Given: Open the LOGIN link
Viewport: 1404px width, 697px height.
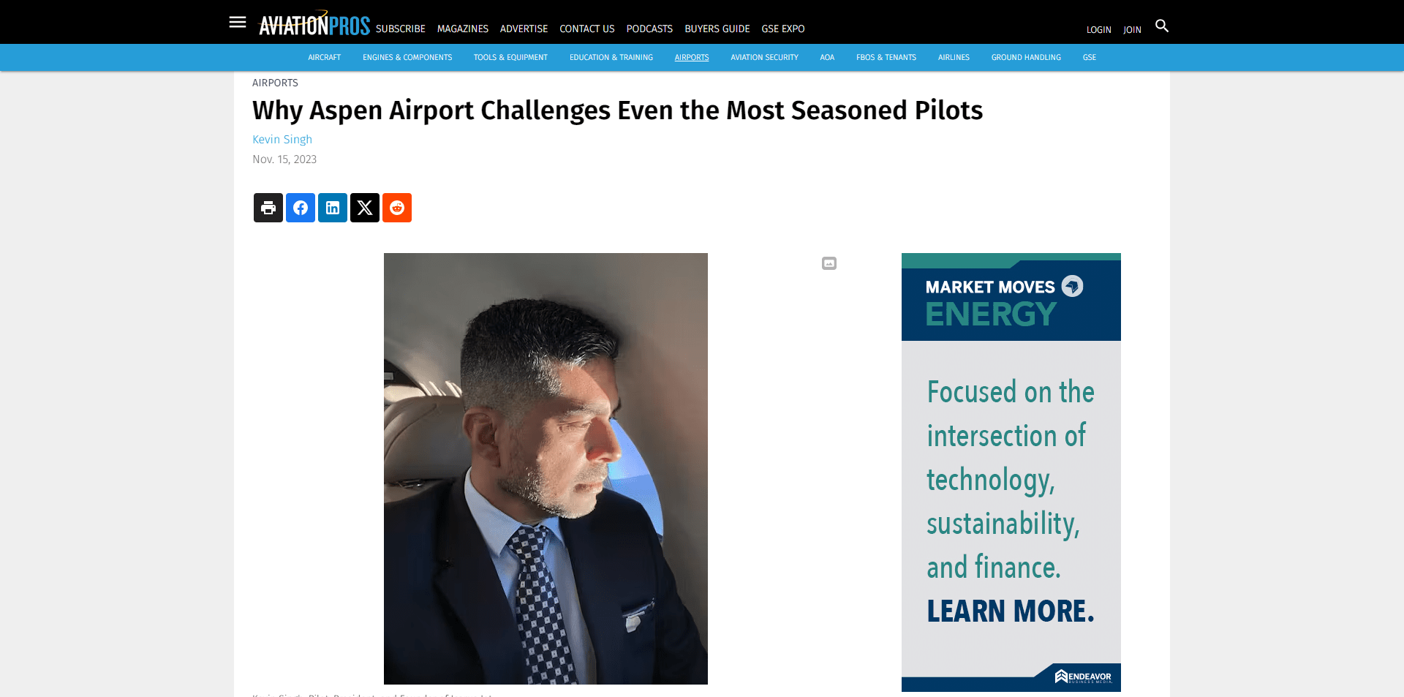Looking at the screenshot, I should point(1098,30).
